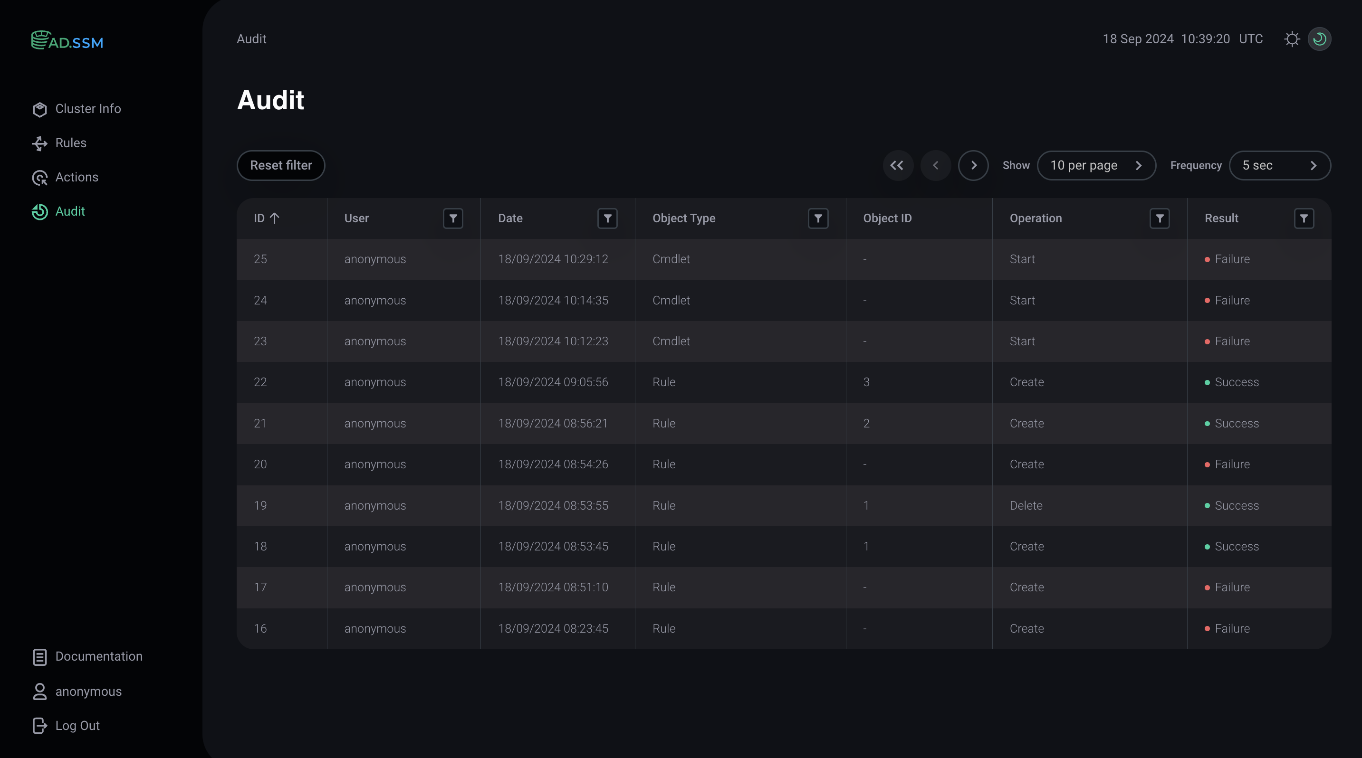Open the User column filter
The image size is (1362, 758).
[452, 218]
